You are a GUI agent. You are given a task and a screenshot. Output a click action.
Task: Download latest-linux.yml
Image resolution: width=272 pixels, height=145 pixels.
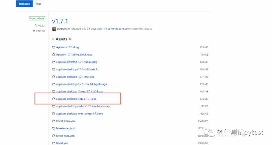[x=66, y=121]
